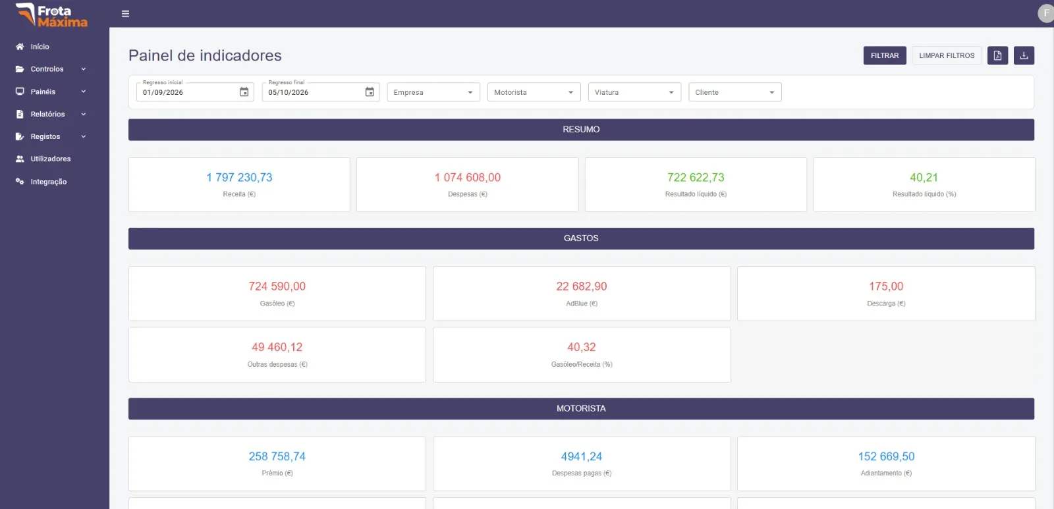The image size is (1054, 509).
Task: Expand the Relatórios submenu chevron
Action: pos(84,114)
